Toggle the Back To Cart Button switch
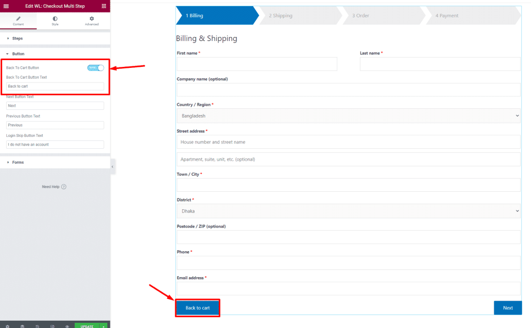 click(95, 68)
